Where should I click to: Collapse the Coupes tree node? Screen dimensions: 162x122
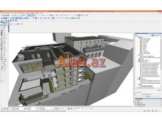138,55
